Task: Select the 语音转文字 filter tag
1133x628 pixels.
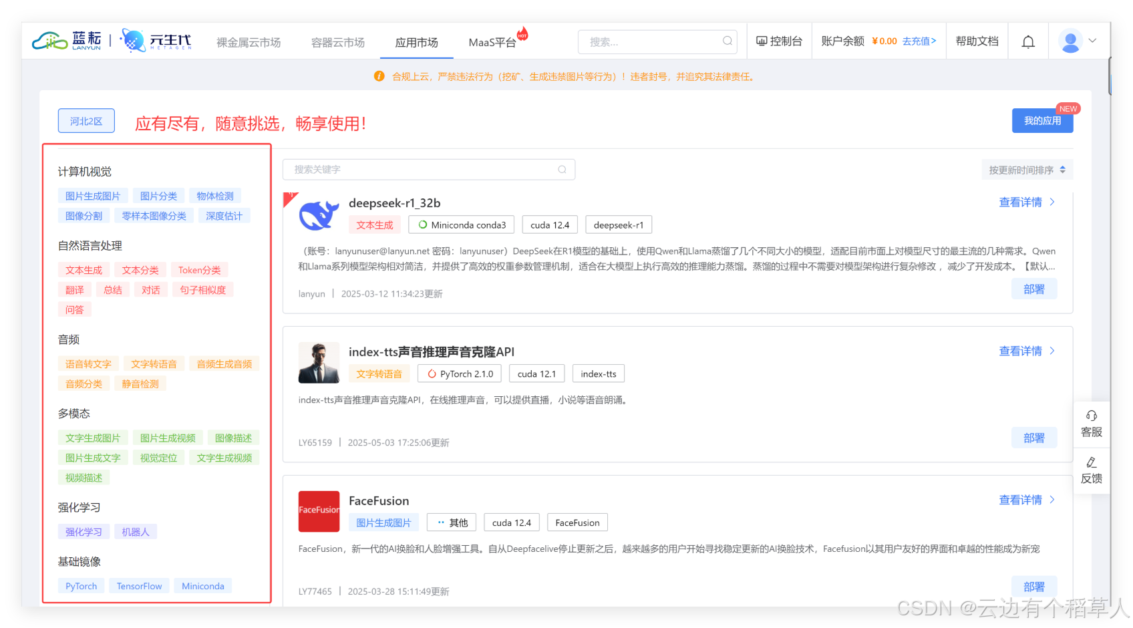Action: [x=88, y=364]
